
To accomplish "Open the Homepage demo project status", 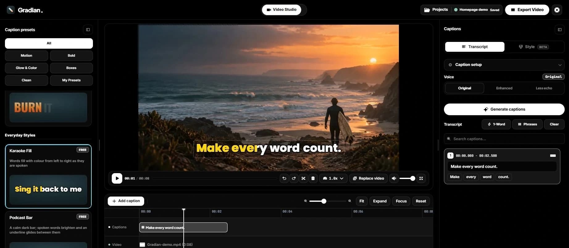I will point(477,10).
